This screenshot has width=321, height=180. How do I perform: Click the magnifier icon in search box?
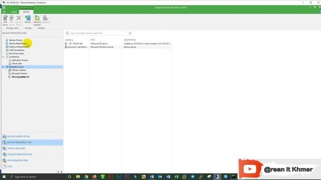[67, 33]
